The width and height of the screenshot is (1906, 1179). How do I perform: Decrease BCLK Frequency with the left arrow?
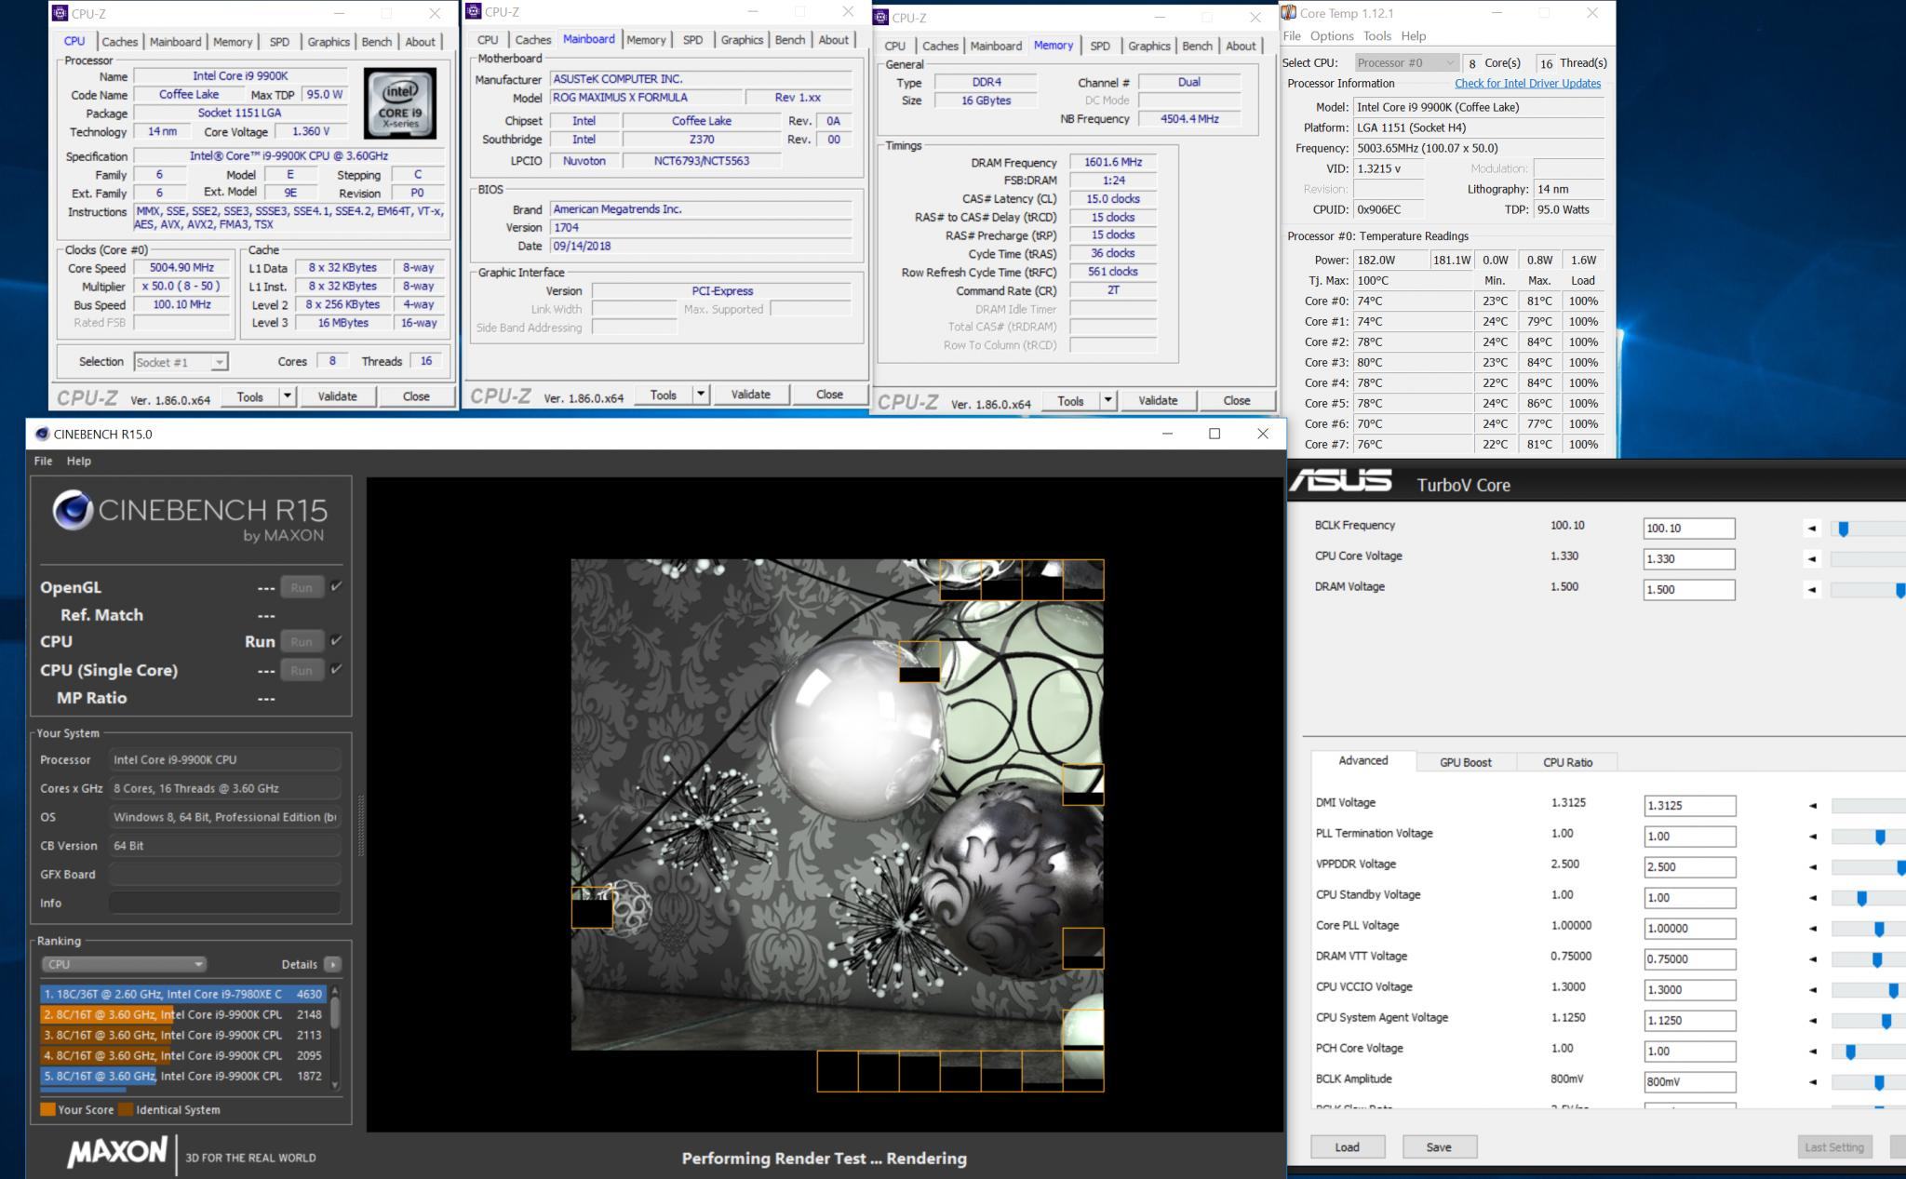click(x=1812, y=529)
